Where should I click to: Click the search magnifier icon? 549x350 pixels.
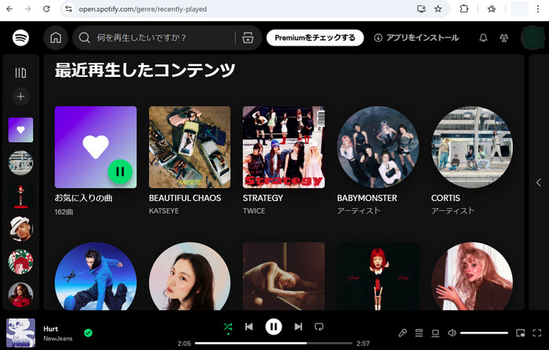(85, 38)
